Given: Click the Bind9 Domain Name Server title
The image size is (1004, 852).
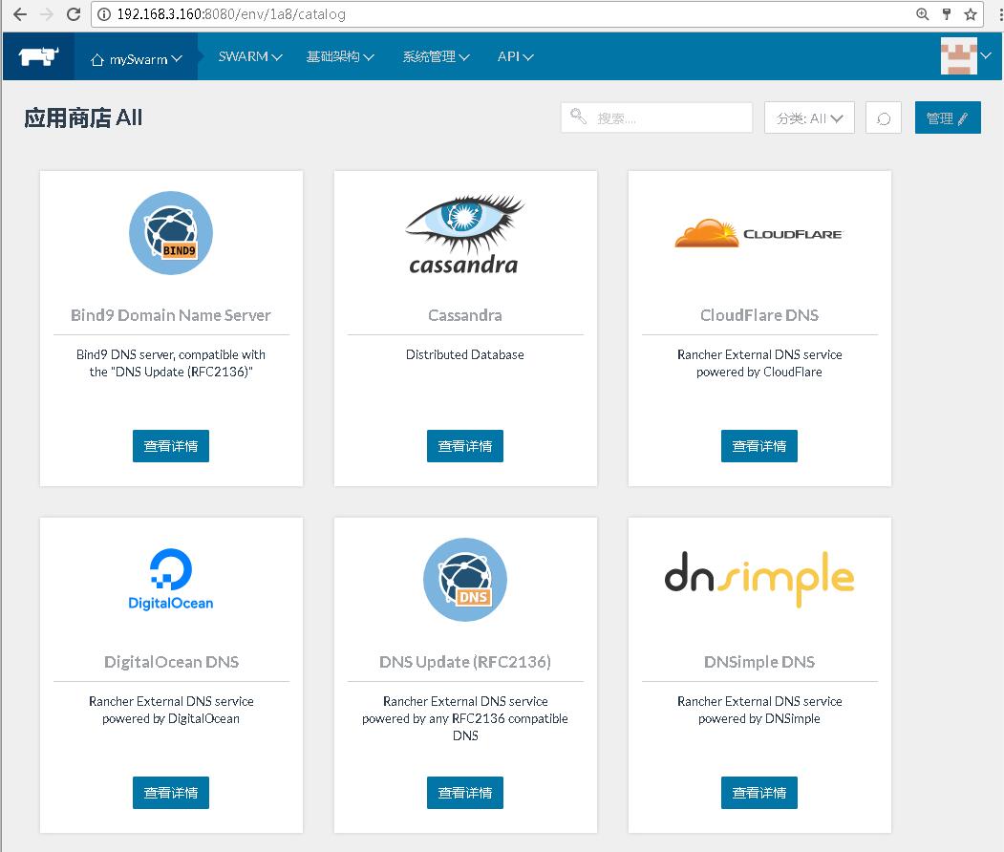Looking at the screenshot, I should point(171,315).
